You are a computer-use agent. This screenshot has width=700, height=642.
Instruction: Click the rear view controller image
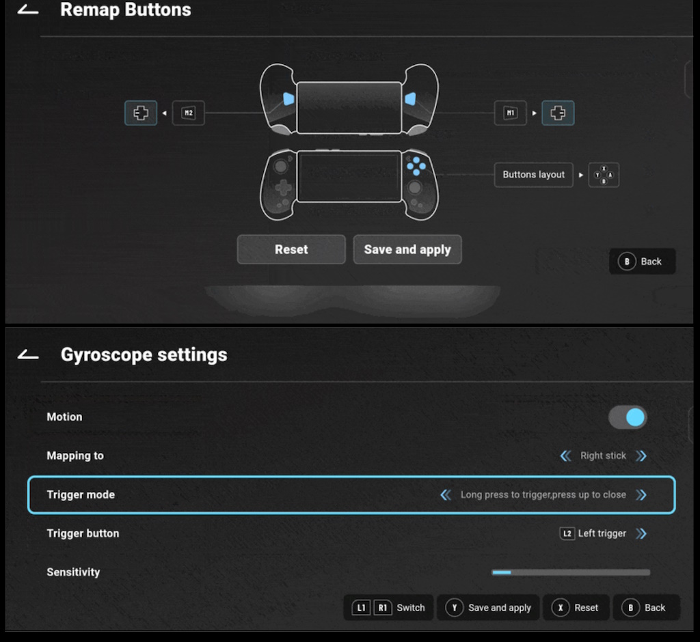349,100
